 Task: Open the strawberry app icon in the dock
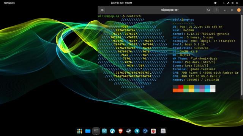(153, 131)
